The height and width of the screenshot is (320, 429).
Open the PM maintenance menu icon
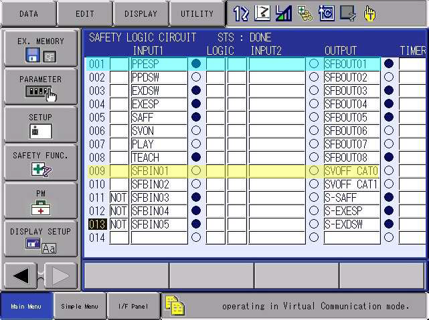pyautogui.click(x=41, y=201)
